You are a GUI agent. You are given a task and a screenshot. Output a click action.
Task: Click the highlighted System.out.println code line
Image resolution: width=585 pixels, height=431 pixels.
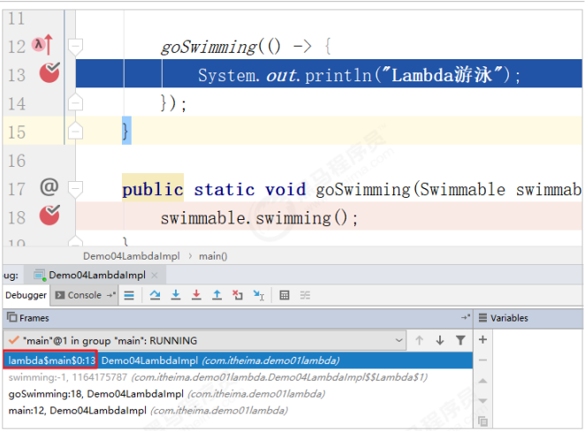329,73
